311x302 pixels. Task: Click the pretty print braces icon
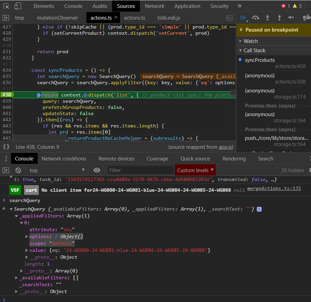tap(6, 147)
